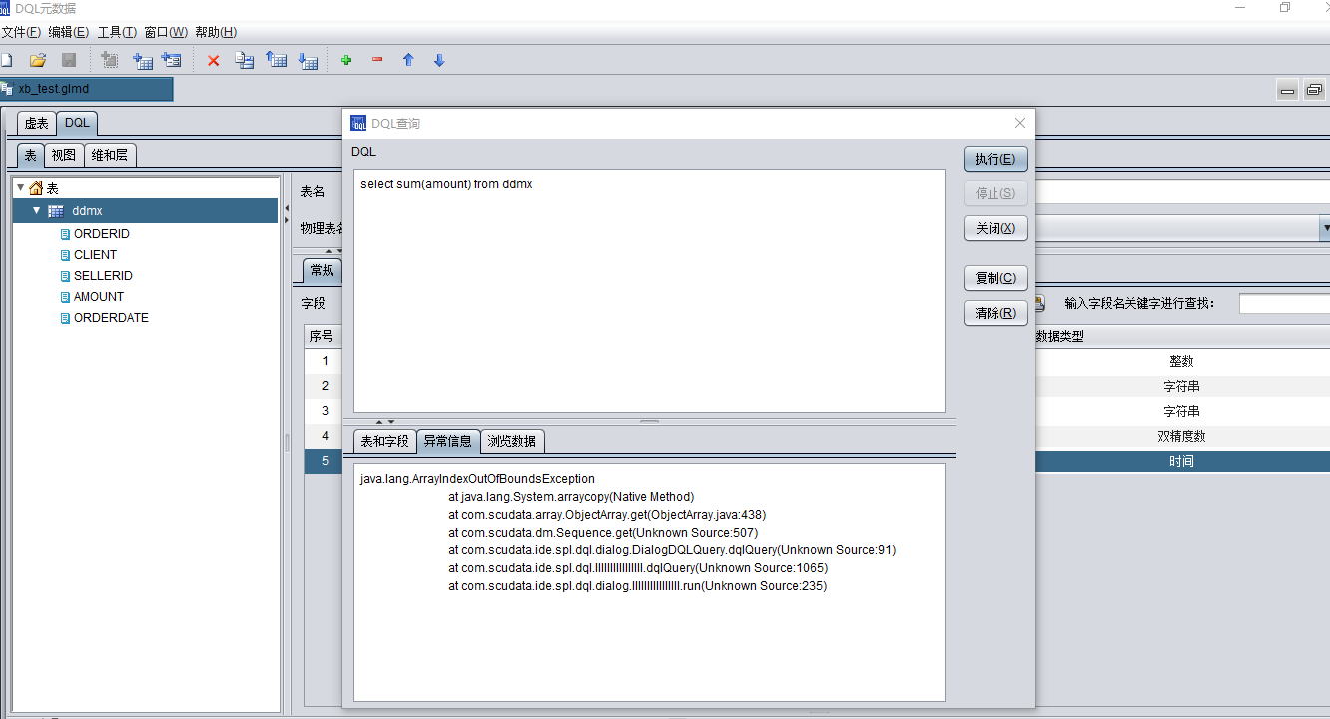Image resolution: width=1330 pixels, height=719 pixels.
Task: Click the DQL查询 dialog title icon
Action: (359, 123)
